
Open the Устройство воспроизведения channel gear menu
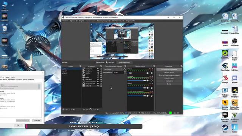(152, 96)
